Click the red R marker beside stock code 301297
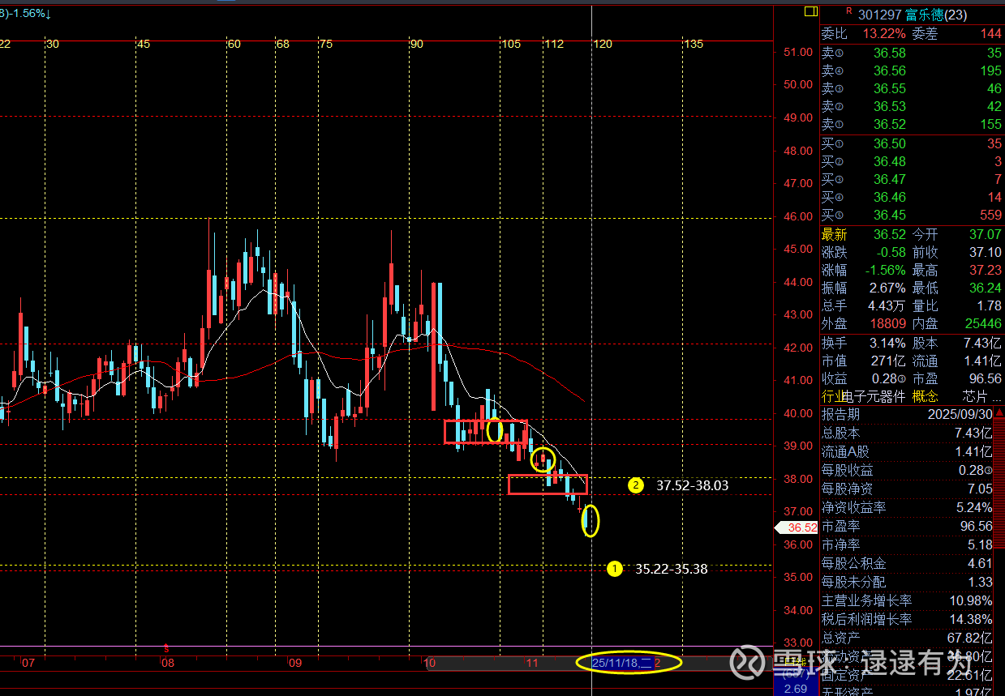1005x696 pixels. [849, 11]
